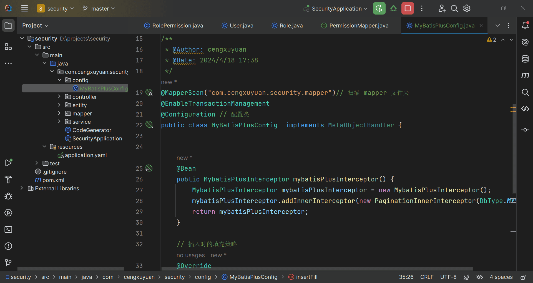The height and width of the screenshot is (283, 533).
Task: Collapse the resources folder
Action: click(x=44, y=146)
